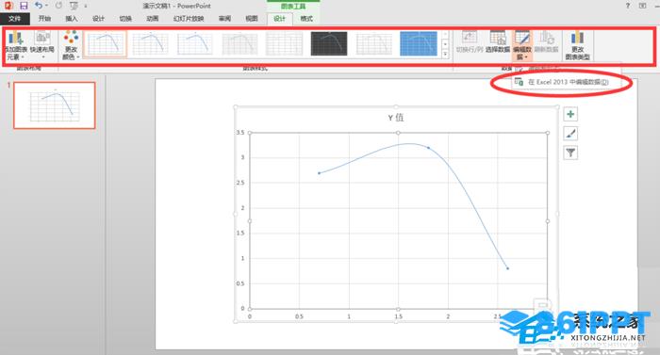Open the chart filters funnel button
The height and width of the screenshot is (355, 660).
[x=570, y=153]
